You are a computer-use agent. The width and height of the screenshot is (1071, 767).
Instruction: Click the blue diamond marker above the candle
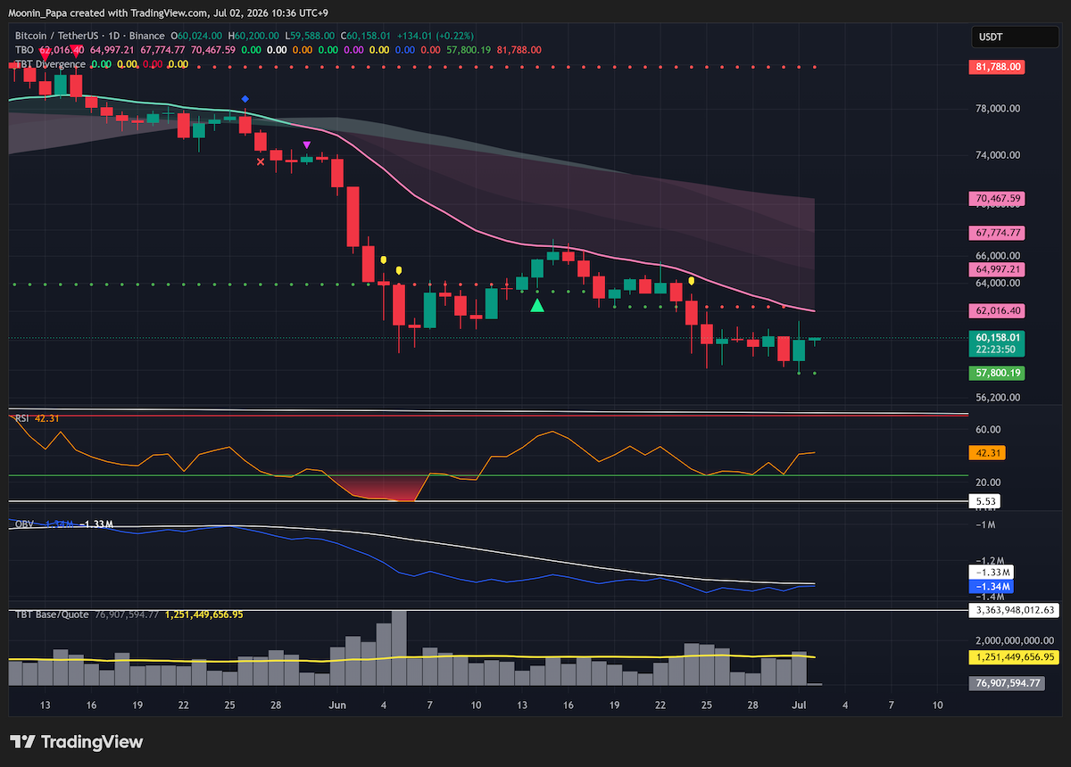pos(245,98)
